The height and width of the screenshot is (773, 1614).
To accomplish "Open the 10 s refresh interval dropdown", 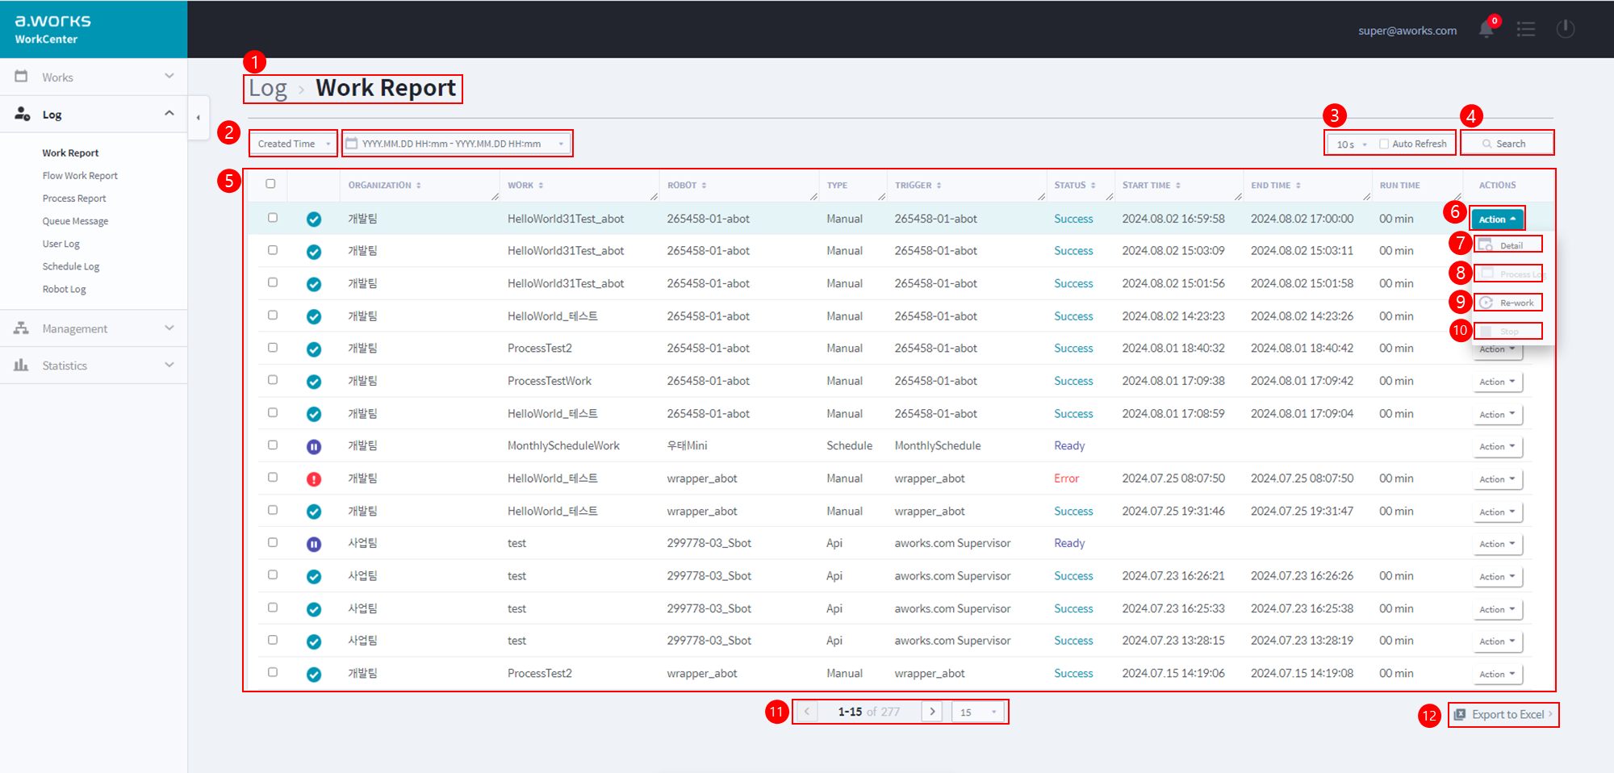I will 1351,144.
